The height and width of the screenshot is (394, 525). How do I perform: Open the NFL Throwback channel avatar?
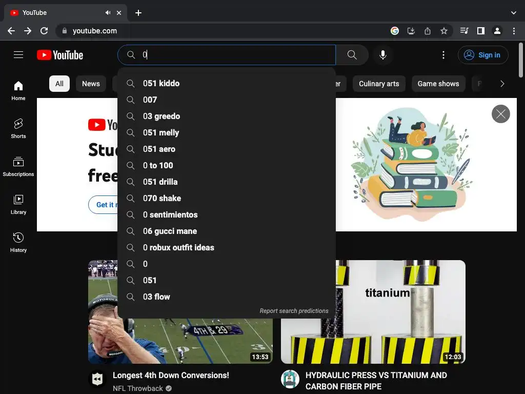[97, 379]
